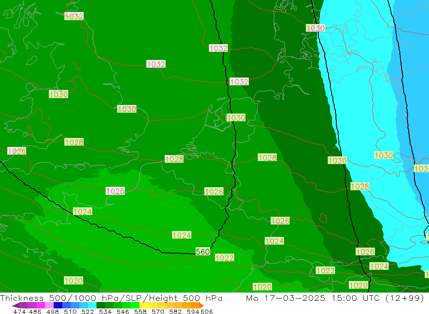Pick the cyan legend swatch
This screenshot has height=314, width=429.
pos(92,305)
